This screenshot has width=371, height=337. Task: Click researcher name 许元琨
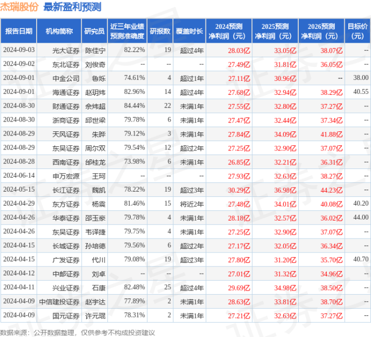pyautogui.click(x=95, y=315)
